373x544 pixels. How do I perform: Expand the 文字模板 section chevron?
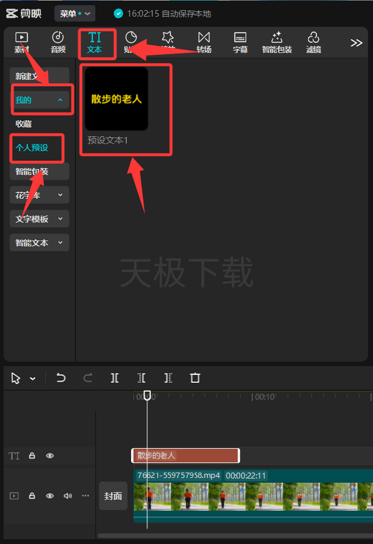tap(60, 219)
